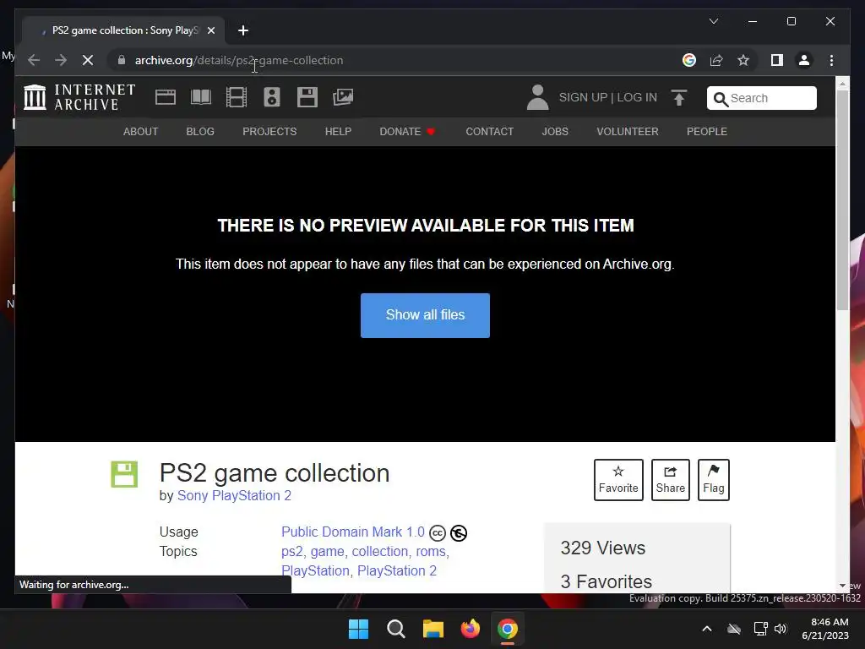Click the Show all files button
The width and height of the screenshot is (865, 649).
click(x=426, y=316)
